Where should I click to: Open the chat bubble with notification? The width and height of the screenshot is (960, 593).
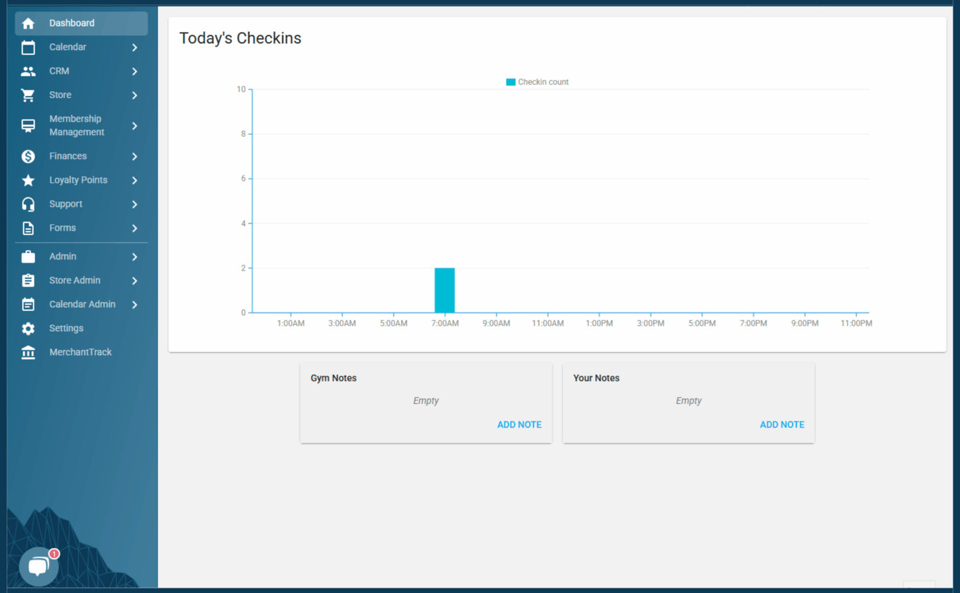tap(39, 566)
